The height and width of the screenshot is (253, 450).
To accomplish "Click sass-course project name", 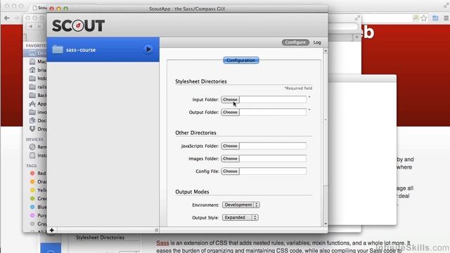I will pyautogui.click(x=81, y=50).
